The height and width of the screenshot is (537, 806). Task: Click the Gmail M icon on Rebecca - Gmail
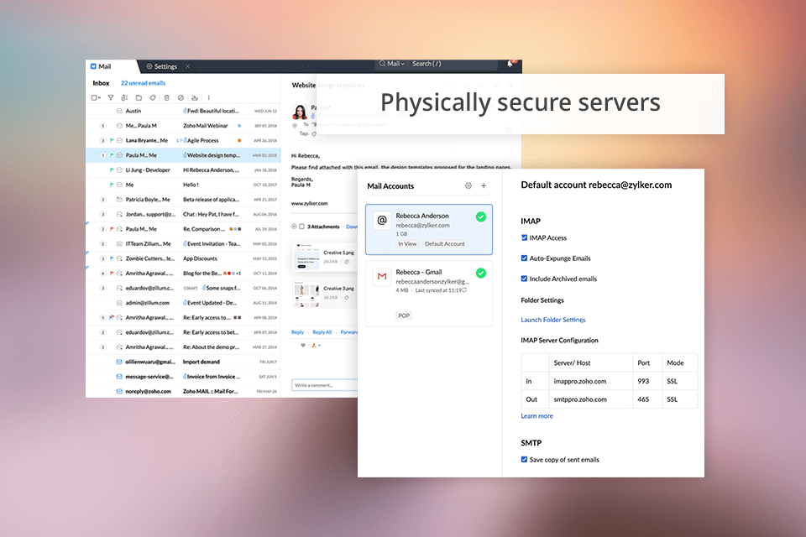[x=382, y=276]
